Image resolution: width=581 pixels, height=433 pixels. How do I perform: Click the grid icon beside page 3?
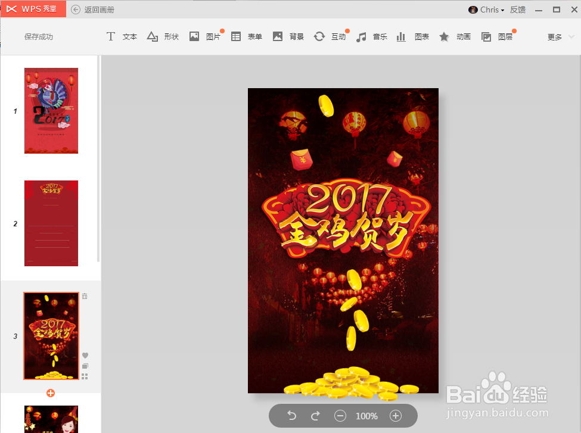85,376
